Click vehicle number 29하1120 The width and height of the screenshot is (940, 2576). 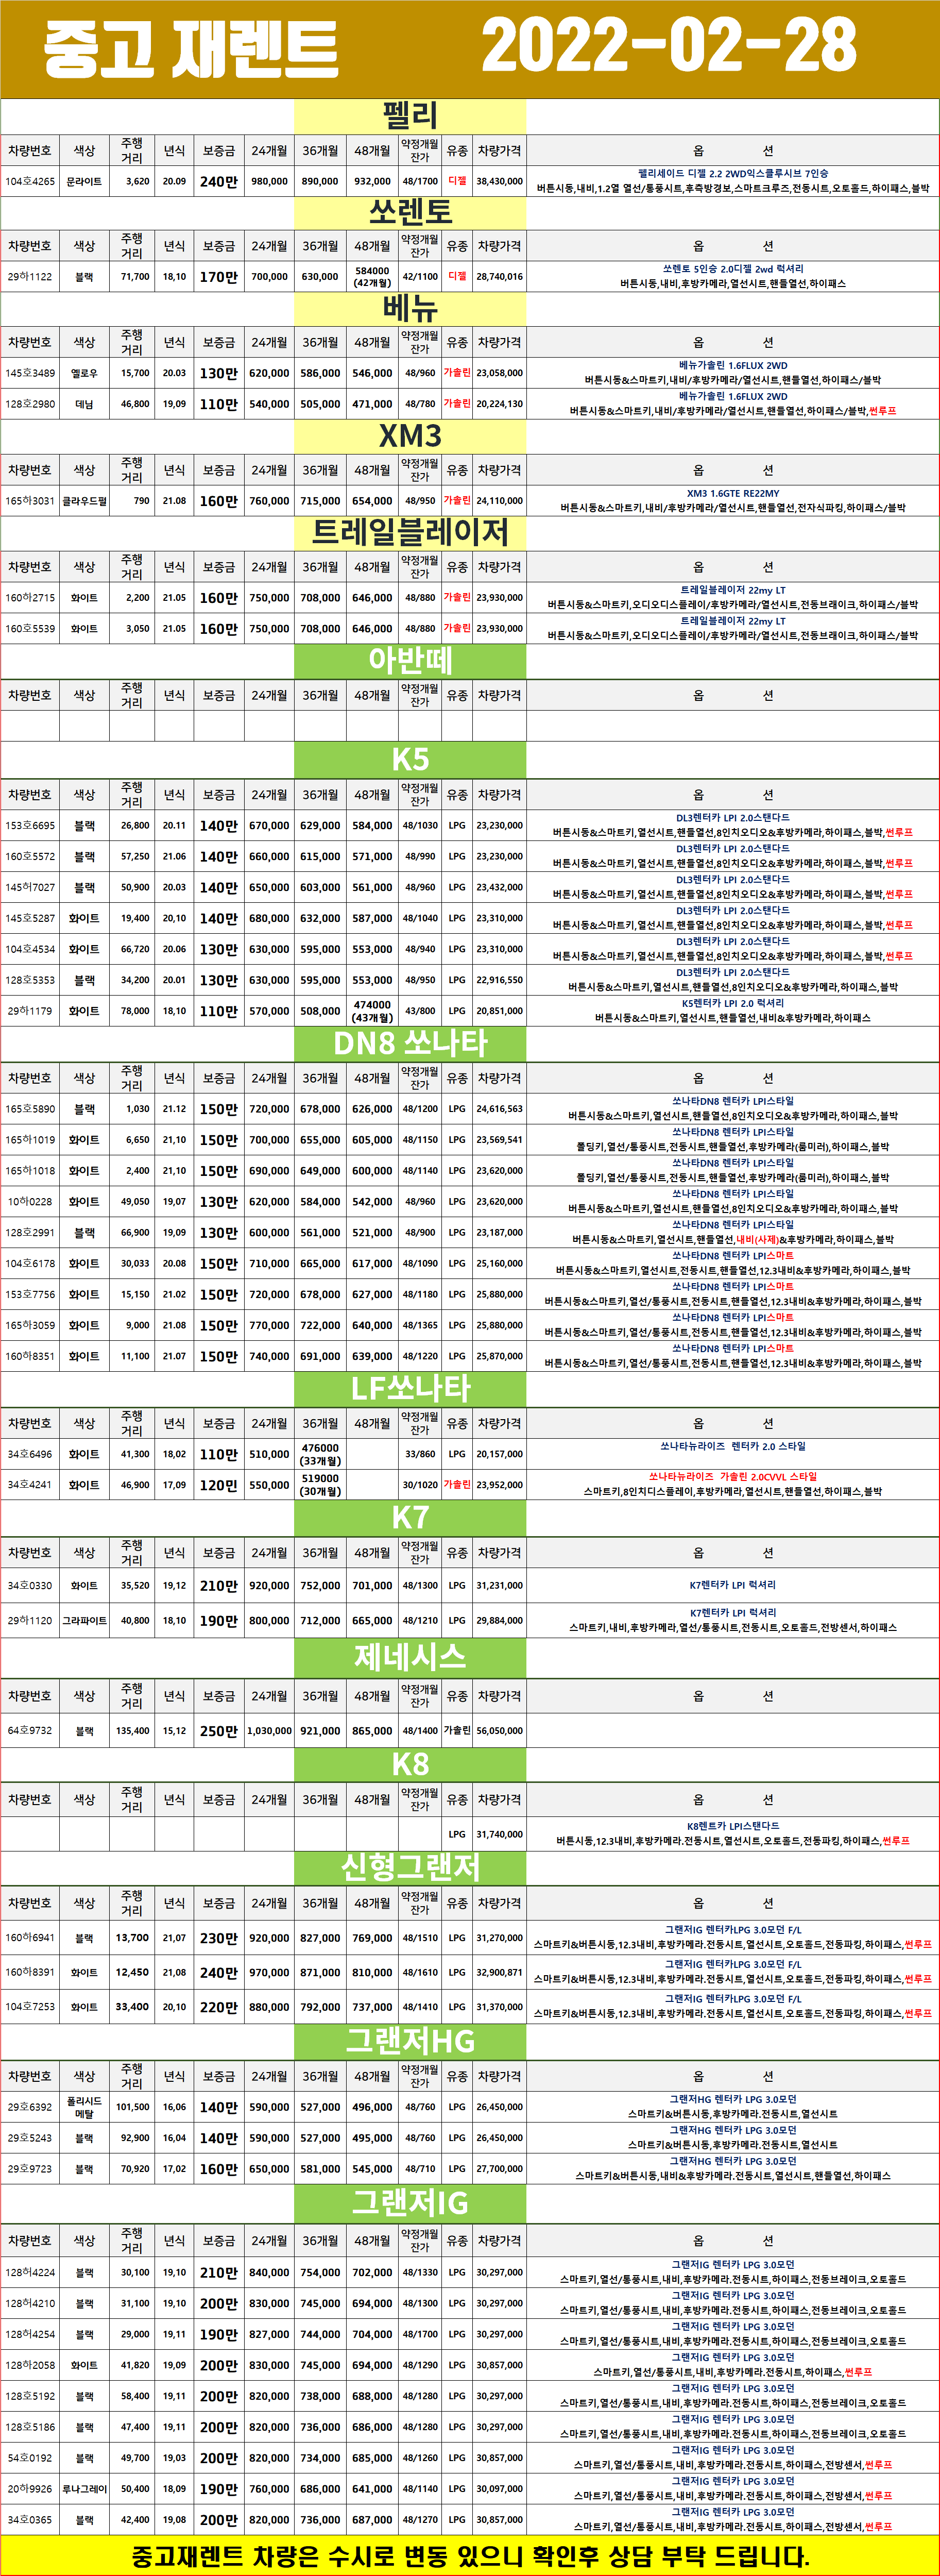pyautogui.click(x=30, y=1621)
